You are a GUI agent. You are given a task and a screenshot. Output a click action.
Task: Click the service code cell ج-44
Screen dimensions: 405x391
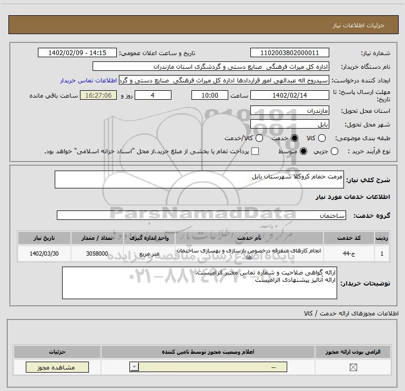pyautogui.click(x=349, y=253)
